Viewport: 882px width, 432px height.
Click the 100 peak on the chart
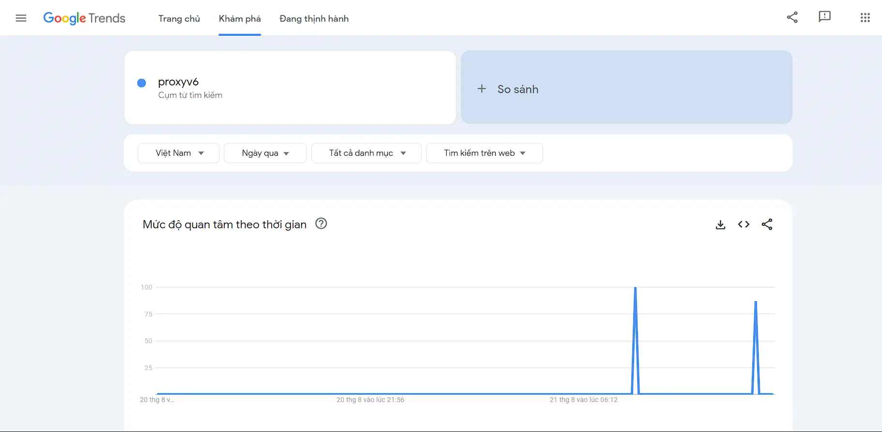tap(635, 288)
